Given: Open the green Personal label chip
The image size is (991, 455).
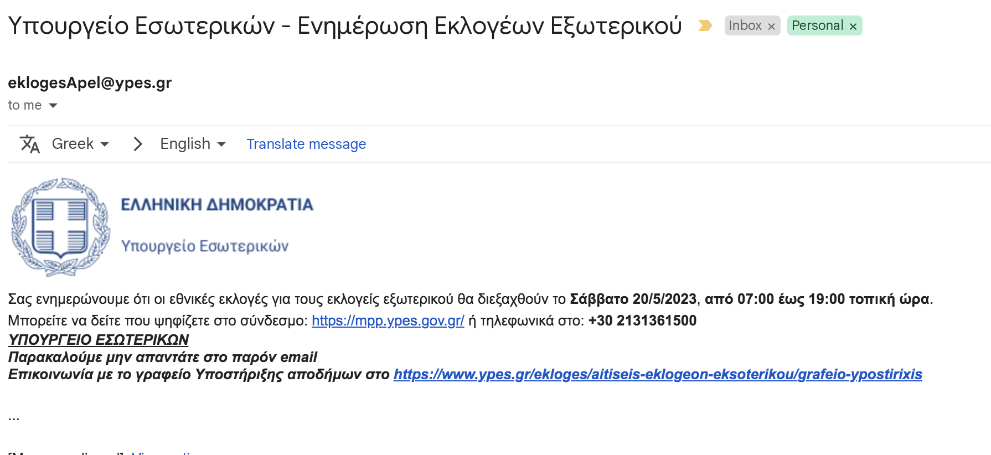Looking at the screenshot, I should tap(818, 25).
